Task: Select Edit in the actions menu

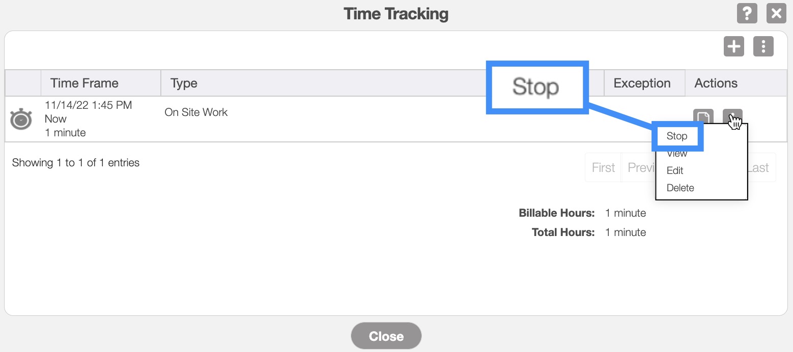Action: point(675,170)
